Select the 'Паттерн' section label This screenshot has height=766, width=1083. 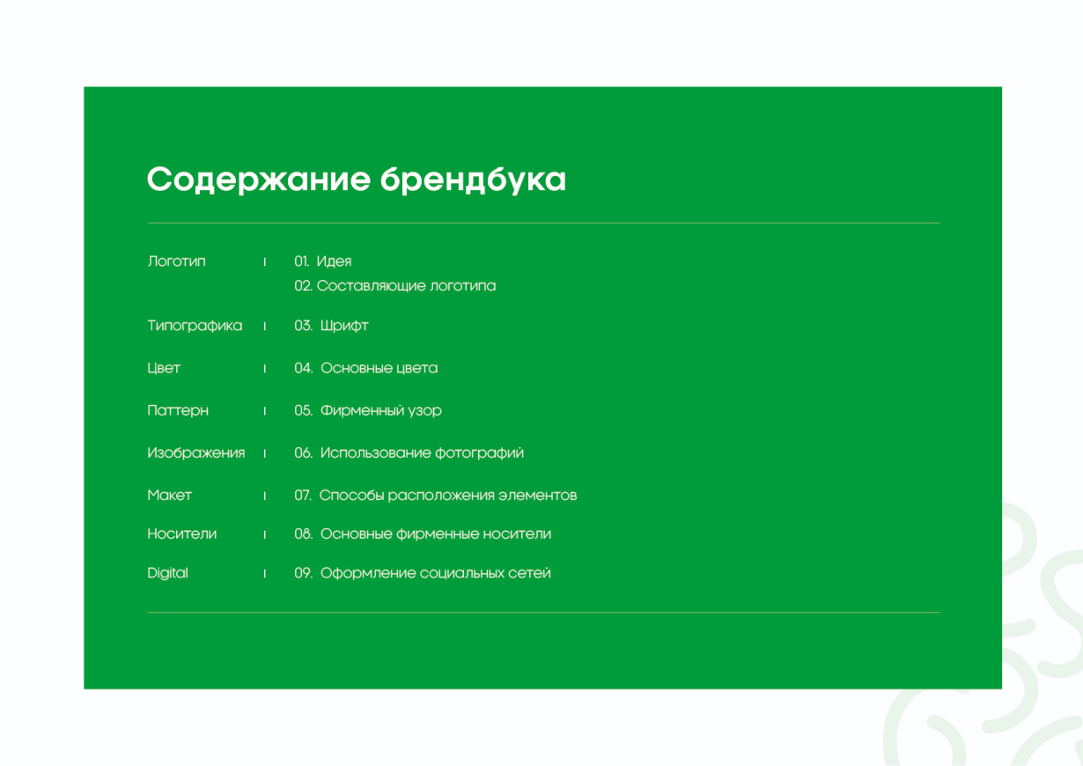coord(178,410)
